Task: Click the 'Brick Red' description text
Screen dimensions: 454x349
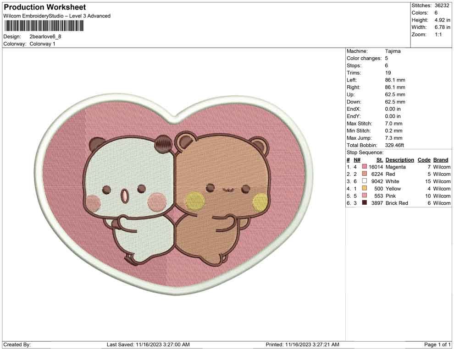Action: [x=397, y=203]
